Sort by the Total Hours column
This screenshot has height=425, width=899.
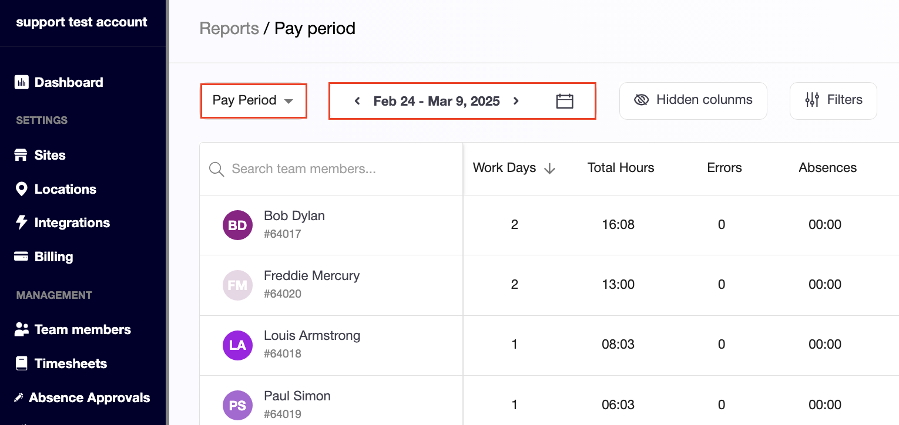[620, 168]
